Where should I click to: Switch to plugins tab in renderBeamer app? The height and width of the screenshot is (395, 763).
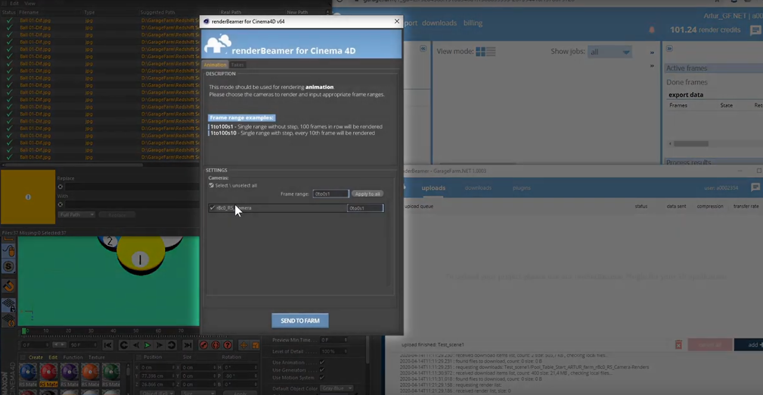522,188
